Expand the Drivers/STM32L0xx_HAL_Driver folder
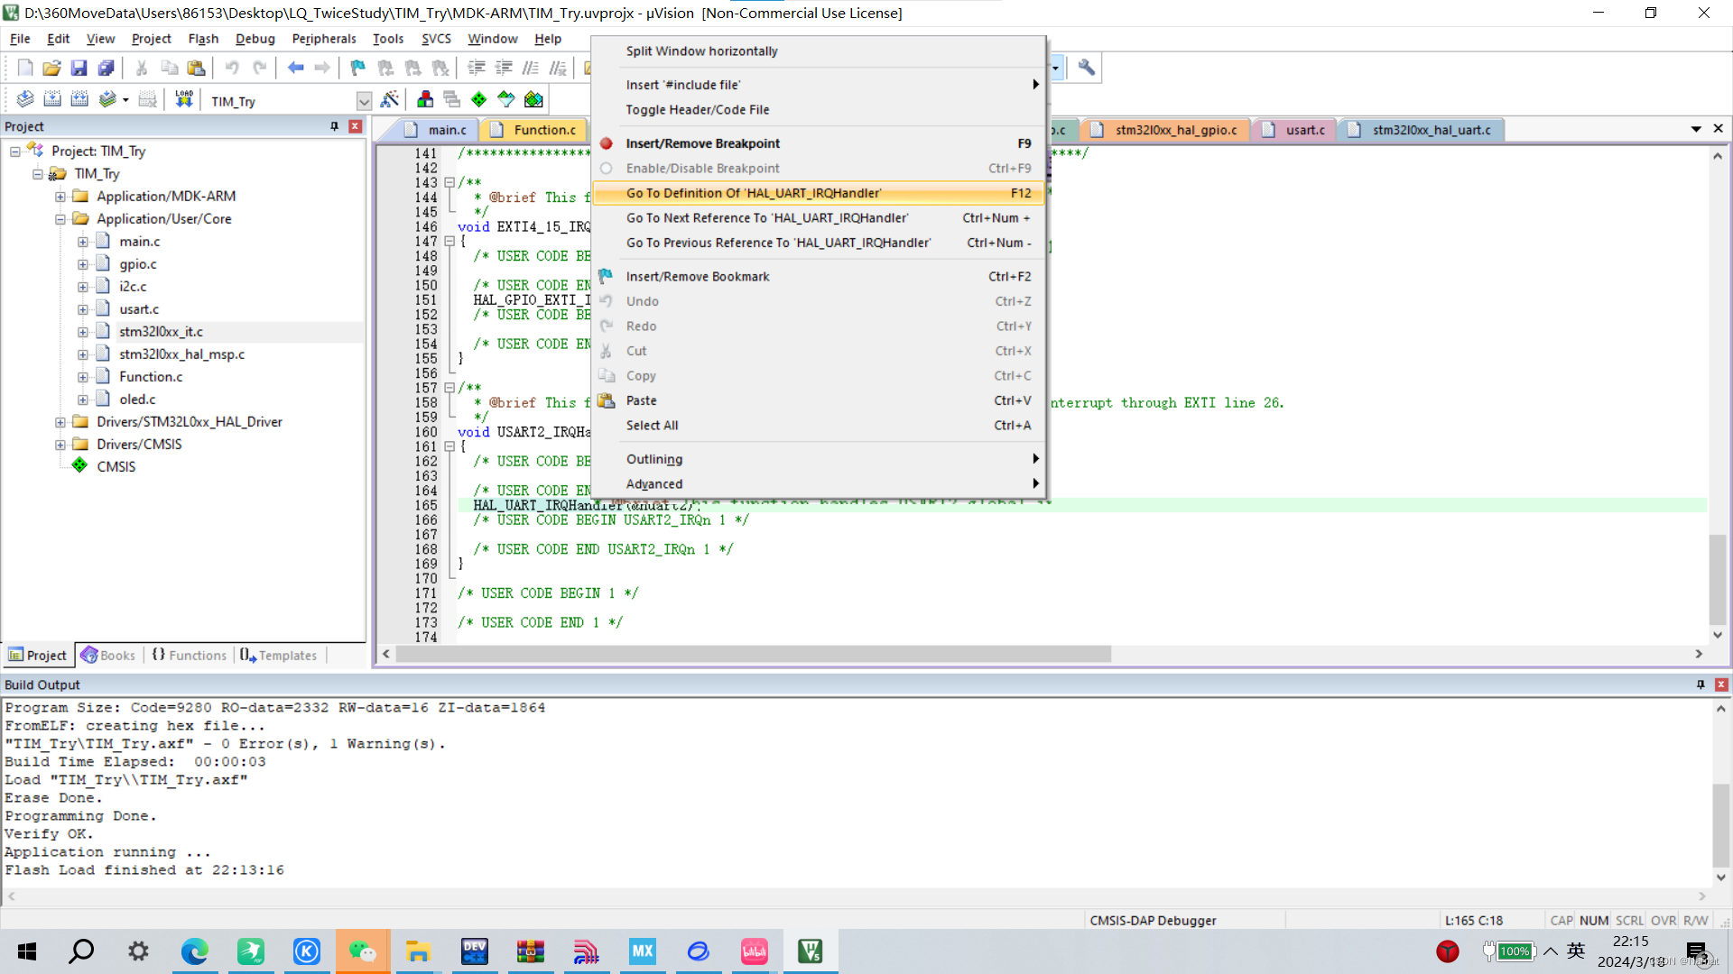The image size is (1733, 974). coord(60,422)
